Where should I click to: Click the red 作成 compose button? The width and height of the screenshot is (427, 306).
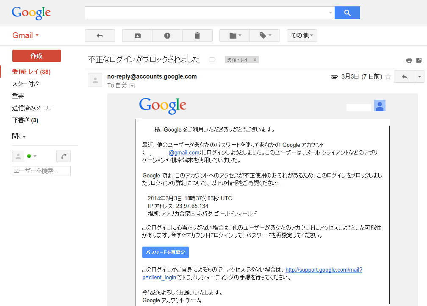[36, 56]
